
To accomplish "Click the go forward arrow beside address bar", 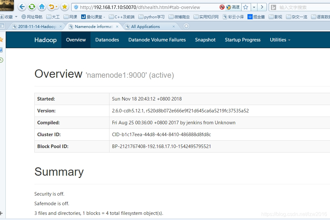I will click(262, 7).
